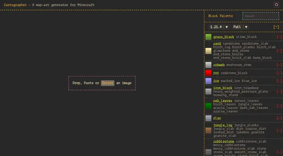
Task: Choose redstone_block in the tnt row
Action: [x=234, y=73]
